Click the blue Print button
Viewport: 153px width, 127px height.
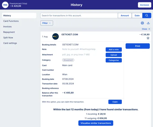(x=138, y=46)
